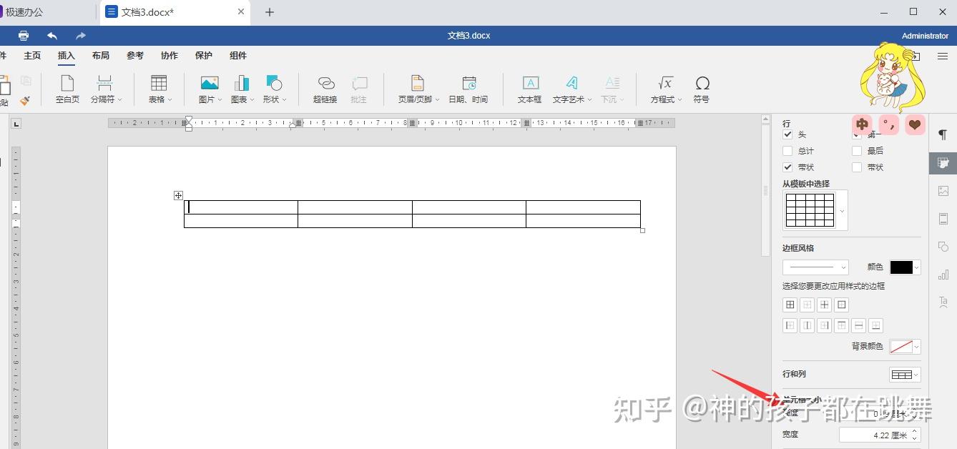
Task: Undo the last action
Action: 52,36
